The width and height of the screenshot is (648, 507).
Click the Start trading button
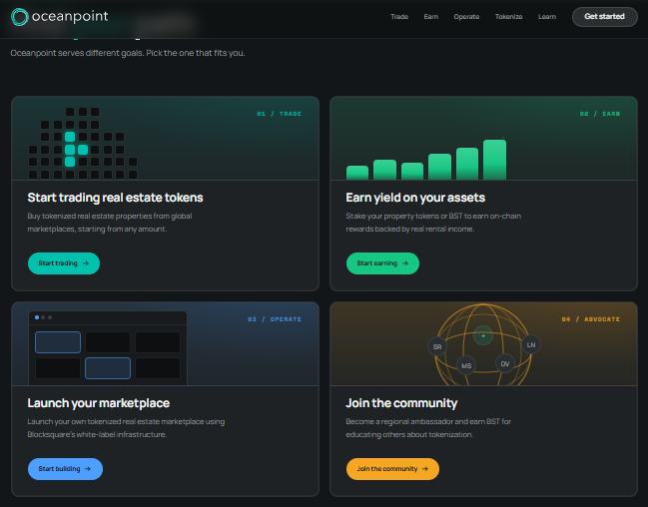64,263
